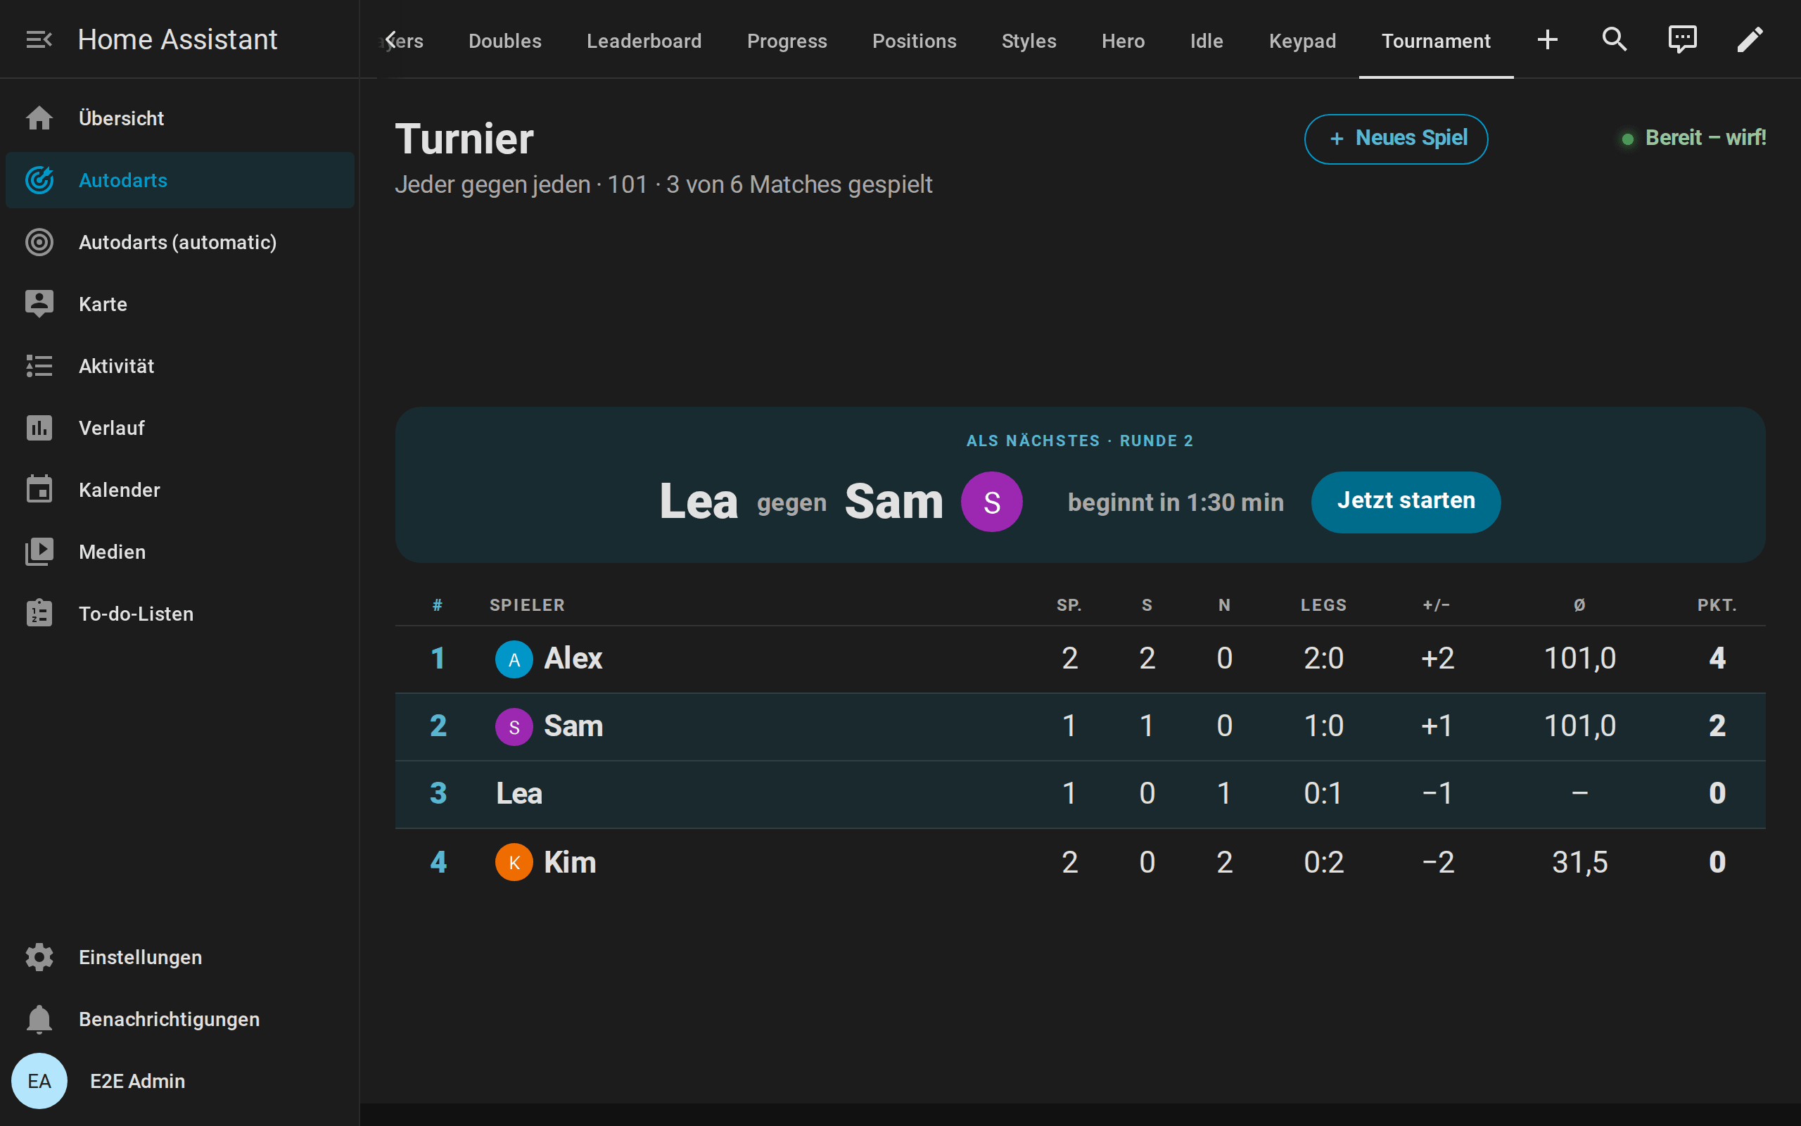Open the search magnifier icon
Image resolution: width=1801 pixels, height=1126 pixels.
[x=1614, y=39]
